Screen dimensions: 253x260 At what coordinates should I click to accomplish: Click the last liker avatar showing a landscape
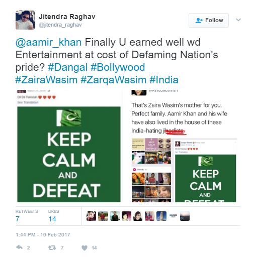pyautogui.click(x=185, y=216)
